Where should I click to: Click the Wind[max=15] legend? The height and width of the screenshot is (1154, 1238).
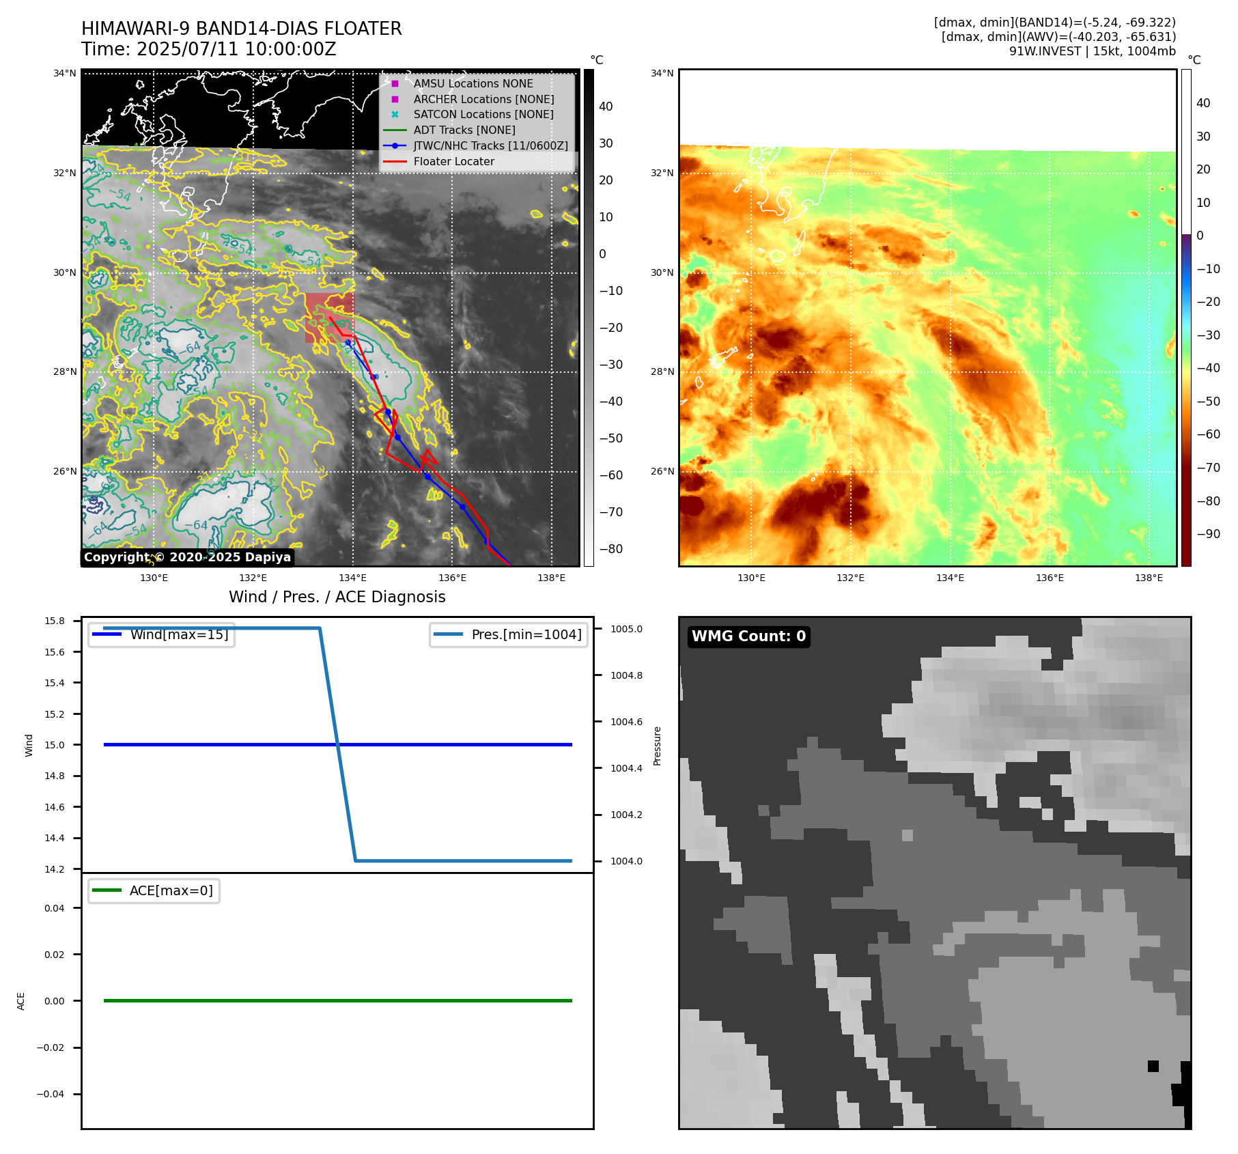tap(162, 634)
